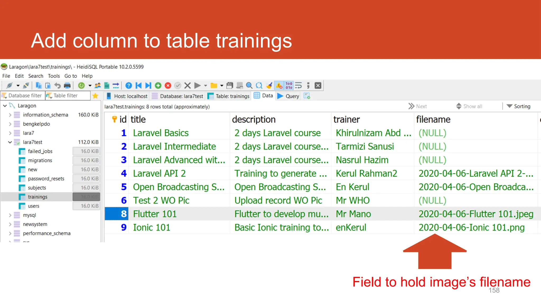Image resolution: width=541 pixels, height=304 pixels.
Task: Open the Search menu
Action: [36, 76]
